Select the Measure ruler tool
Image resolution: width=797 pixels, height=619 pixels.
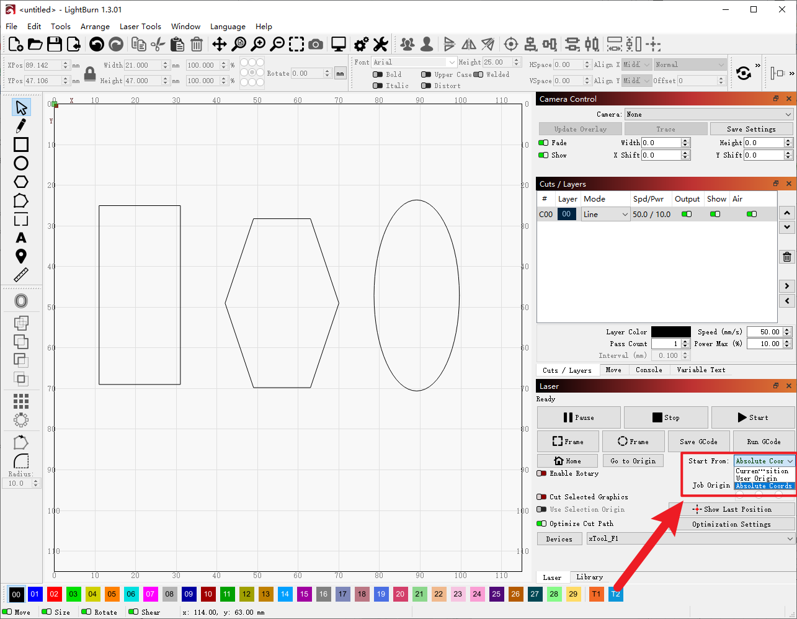21,275
